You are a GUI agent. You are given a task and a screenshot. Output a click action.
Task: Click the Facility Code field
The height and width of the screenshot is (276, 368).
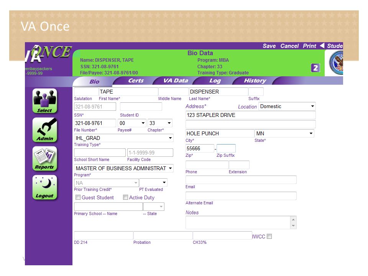[150, 153]
